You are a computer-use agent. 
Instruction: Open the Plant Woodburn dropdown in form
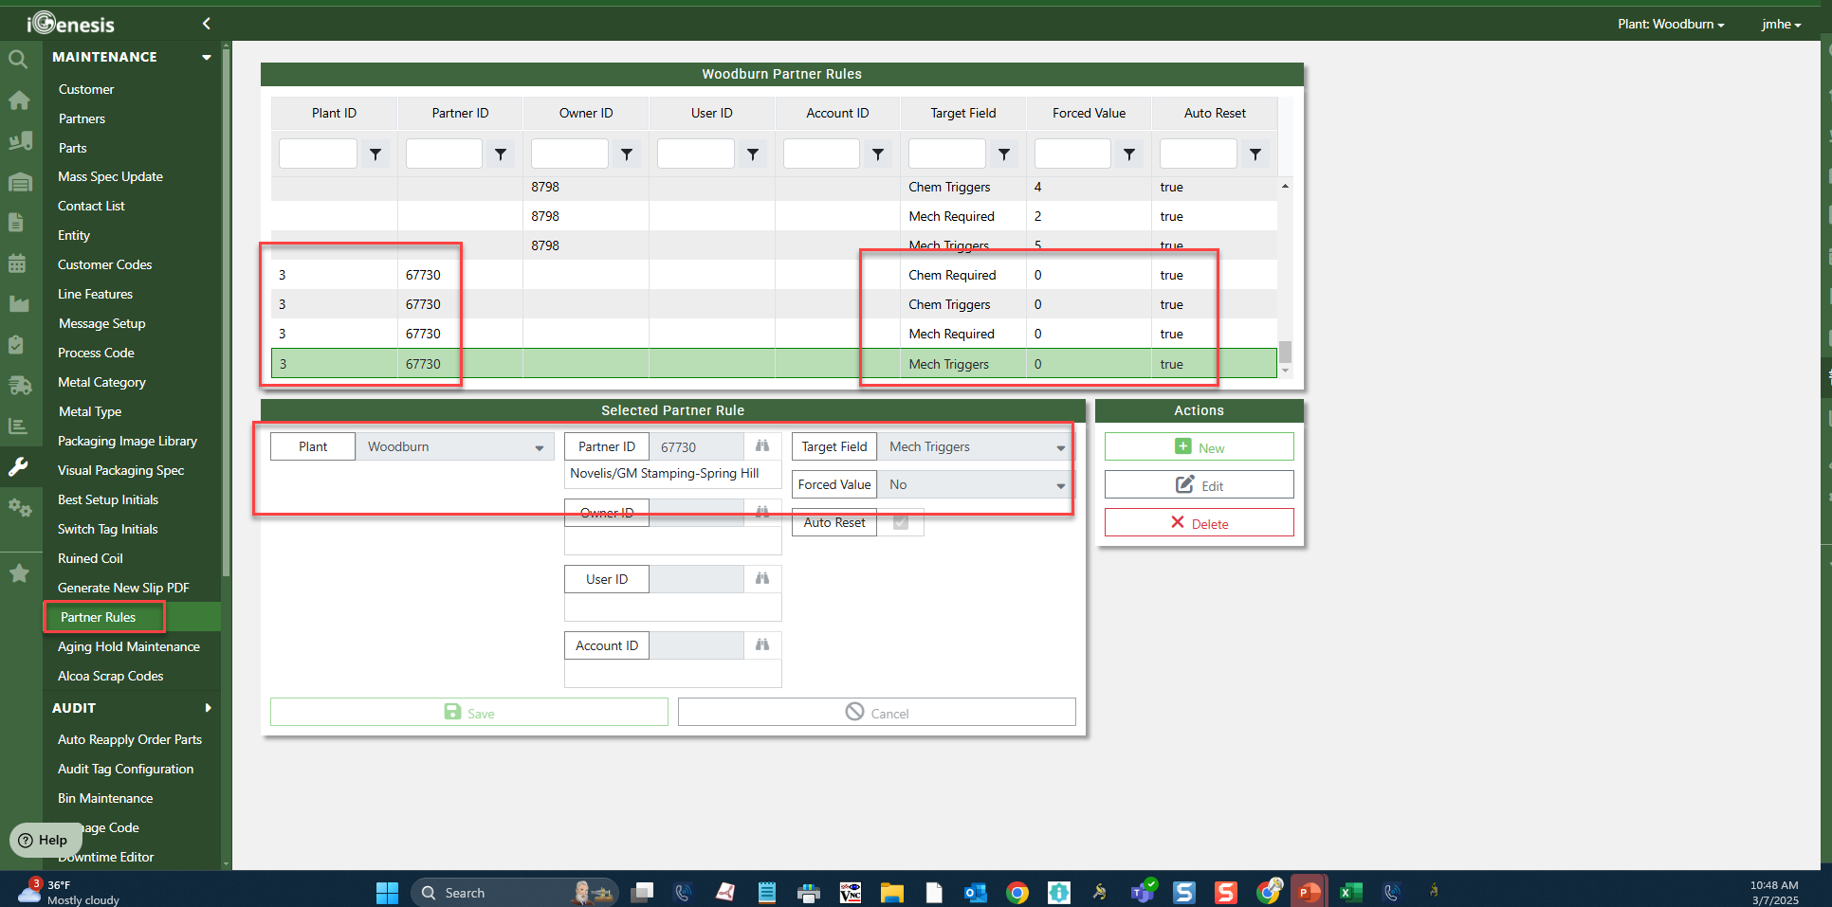click(455, 446)
